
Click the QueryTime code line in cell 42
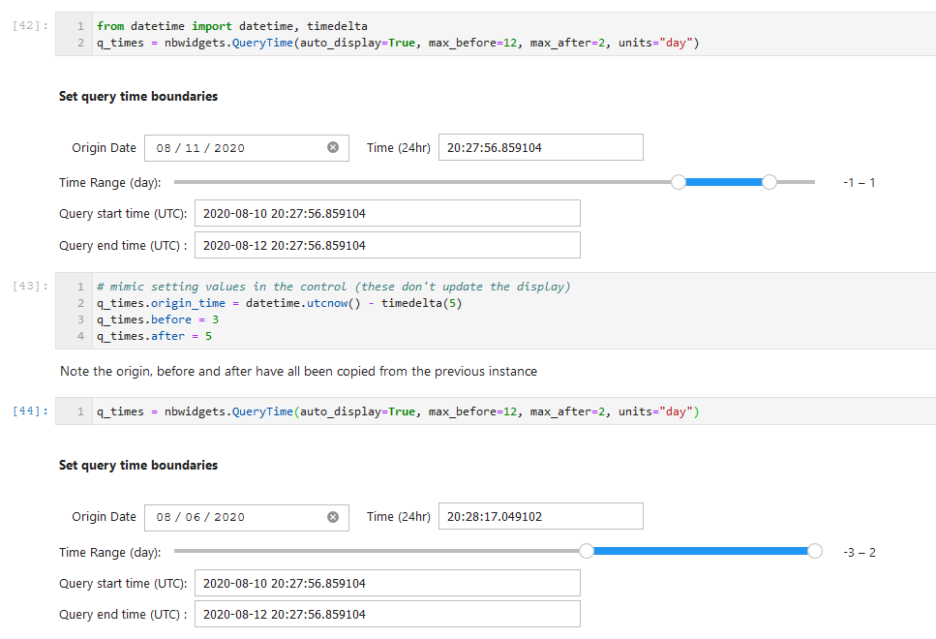pyautogui.click(x=398, y=43)
